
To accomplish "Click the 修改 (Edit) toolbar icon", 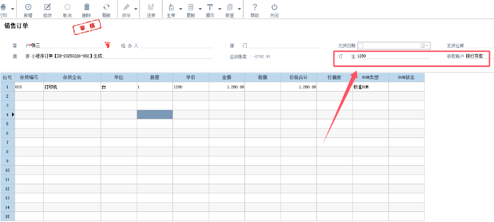I will (x=47, y=7).
